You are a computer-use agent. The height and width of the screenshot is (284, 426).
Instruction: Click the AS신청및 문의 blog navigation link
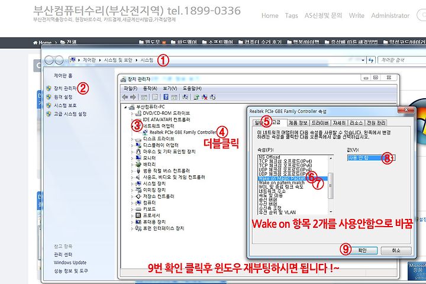point(323,15)
